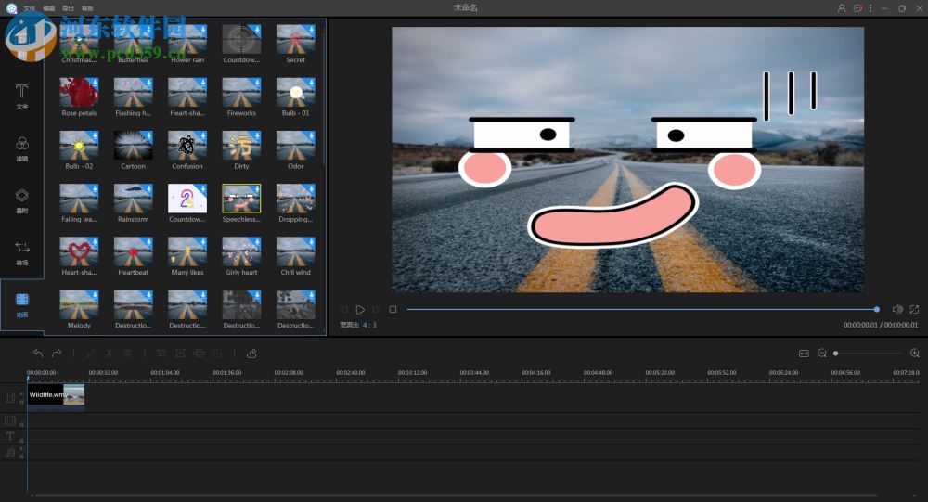The image size is (928, 502).
Task: Open the 文件 (File) menu
Action: coord(30,8)
